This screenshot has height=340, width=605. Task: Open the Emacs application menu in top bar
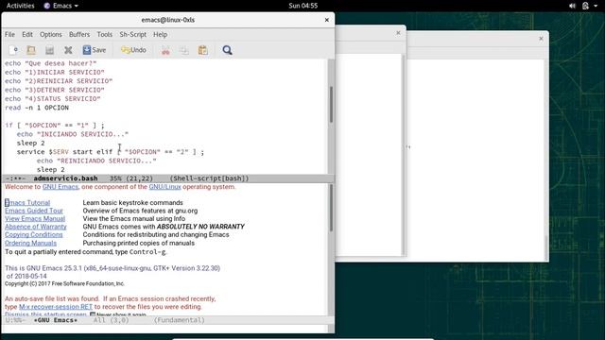coord(61,6)
